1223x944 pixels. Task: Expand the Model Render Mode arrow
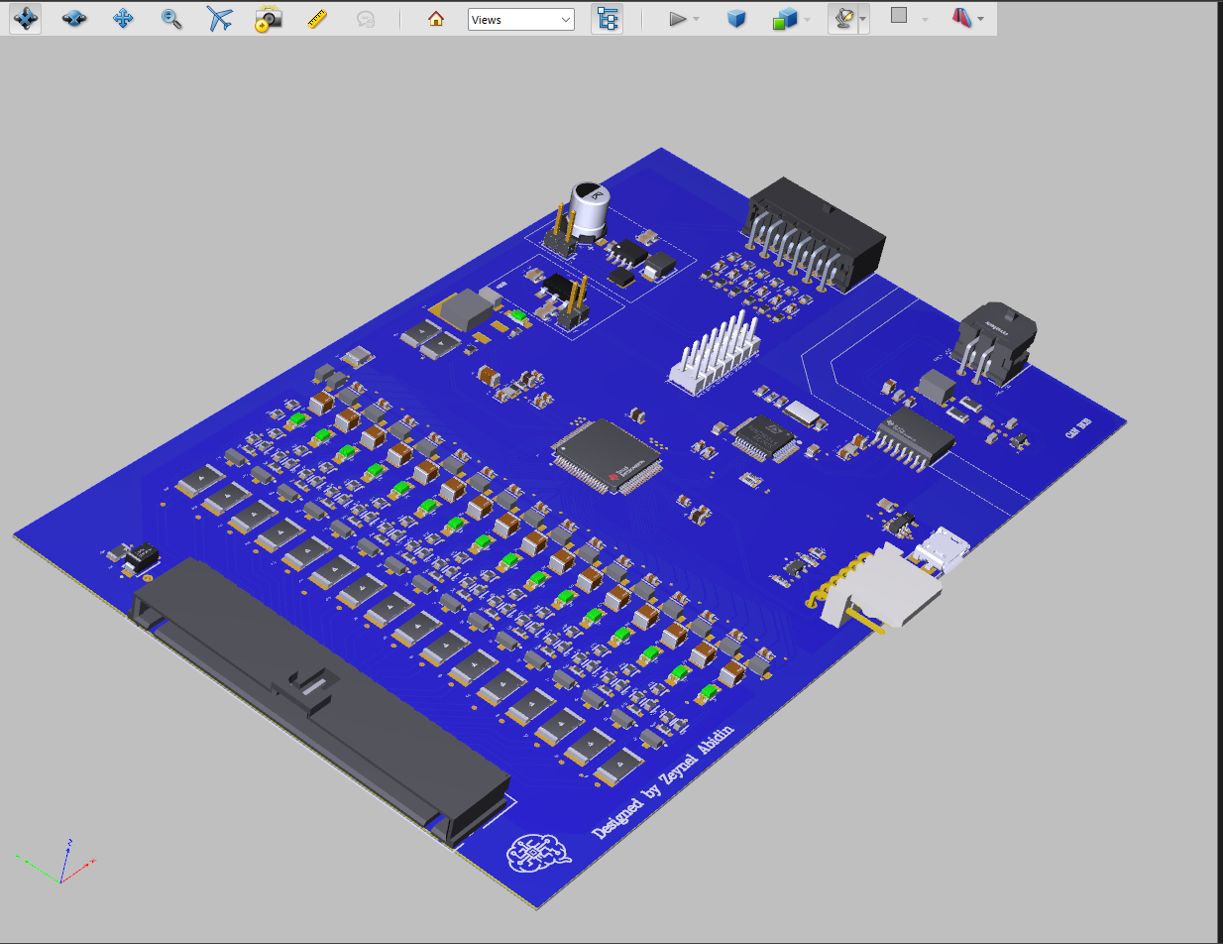(x=808, y=19)
